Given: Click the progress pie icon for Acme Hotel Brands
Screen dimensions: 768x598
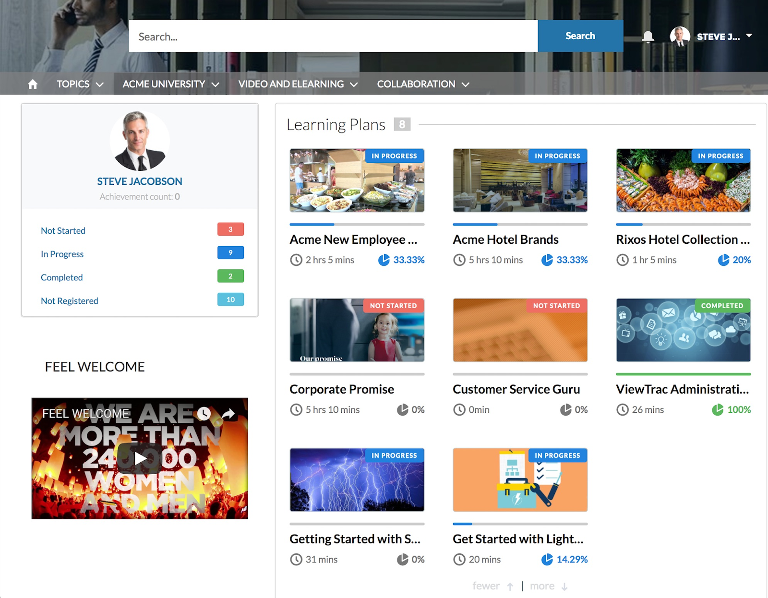Looking at the screenshot, I should (x=547, y=260).
